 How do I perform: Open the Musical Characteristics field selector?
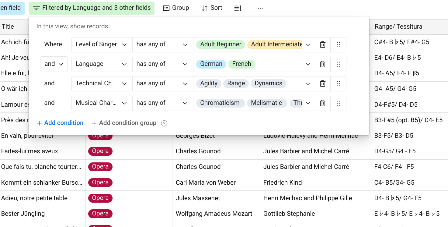102,103
